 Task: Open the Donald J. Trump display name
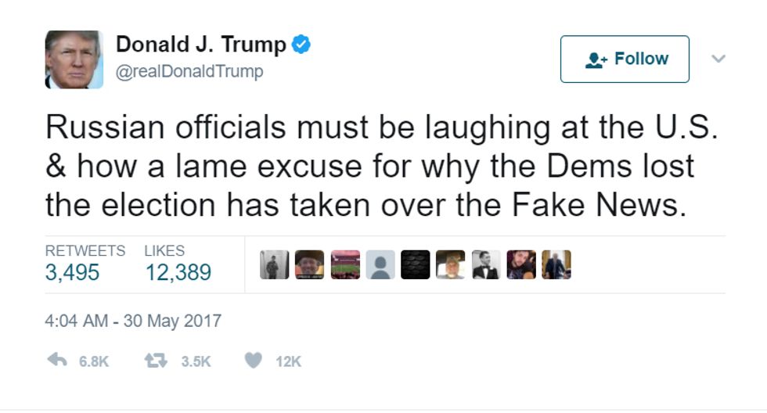click(x=201, y=45)
